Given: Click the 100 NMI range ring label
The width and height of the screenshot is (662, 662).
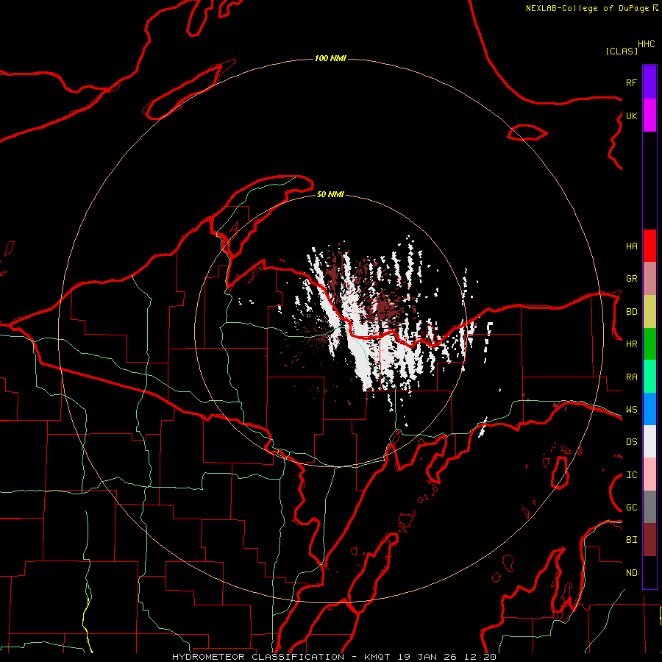Looking at the screenshot, I should click(330, 58).
